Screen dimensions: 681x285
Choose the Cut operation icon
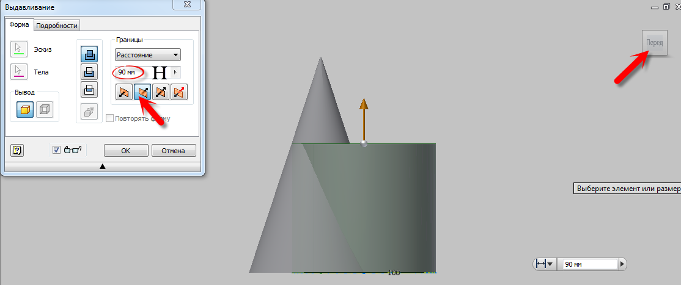tap(89, 71)
